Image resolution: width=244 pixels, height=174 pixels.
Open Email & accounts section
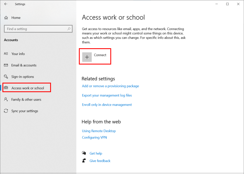(x=24, y=65)
